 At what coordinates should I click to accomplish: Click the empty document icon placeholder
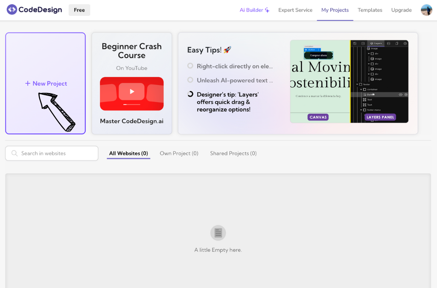coord(218,233)
